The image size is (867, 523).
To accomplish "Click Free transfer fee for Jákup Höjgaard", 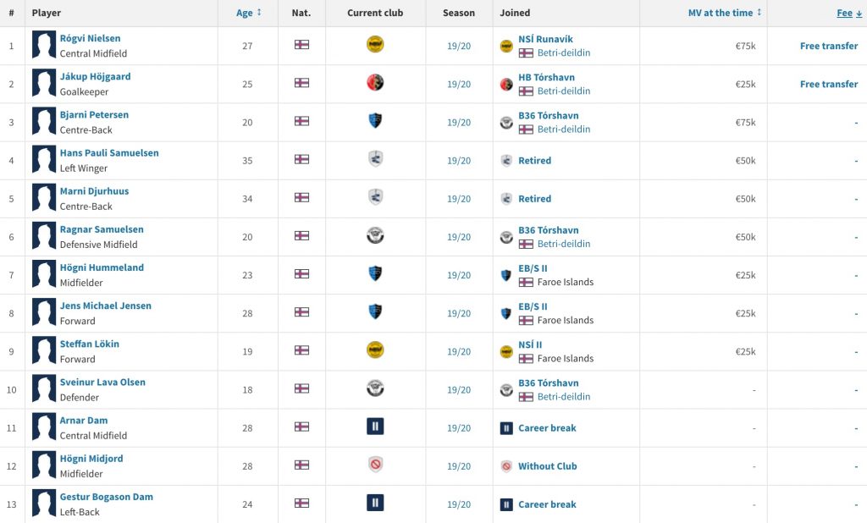I will click(x=828, y=84).
